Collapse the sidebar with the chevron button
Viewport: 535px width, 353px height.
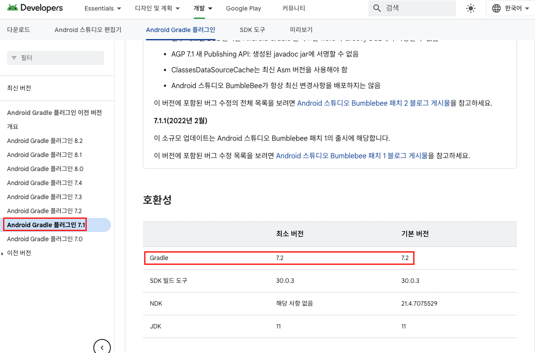pos(102,347)
